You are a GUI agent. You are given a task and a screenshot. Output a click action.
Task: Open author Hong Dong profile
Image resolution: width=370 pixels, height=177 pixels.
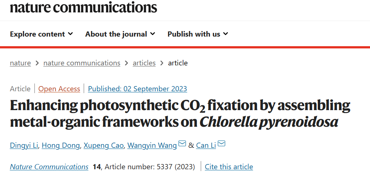pyautogui.click(x=61, y=146)
